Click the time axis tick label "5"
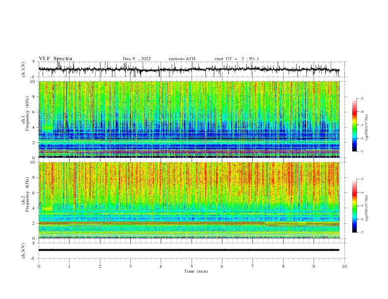This screenshot has height=299, width=388. click(x=192, y=266)
